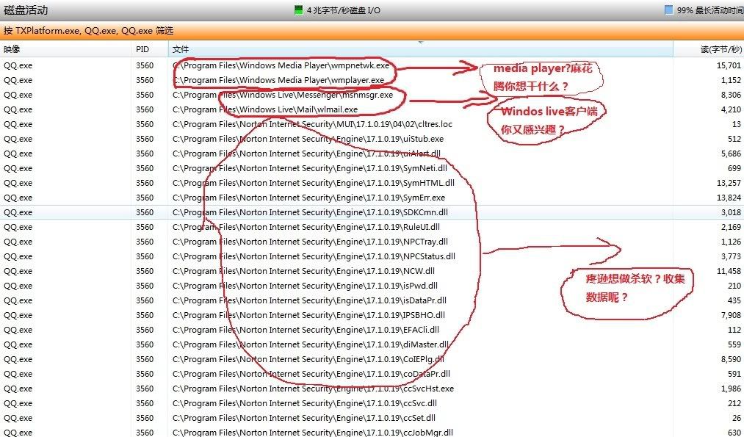Screen dimensions: 744x437
Task: Select the NPCTray.dll file path
Action: point(311,242)
